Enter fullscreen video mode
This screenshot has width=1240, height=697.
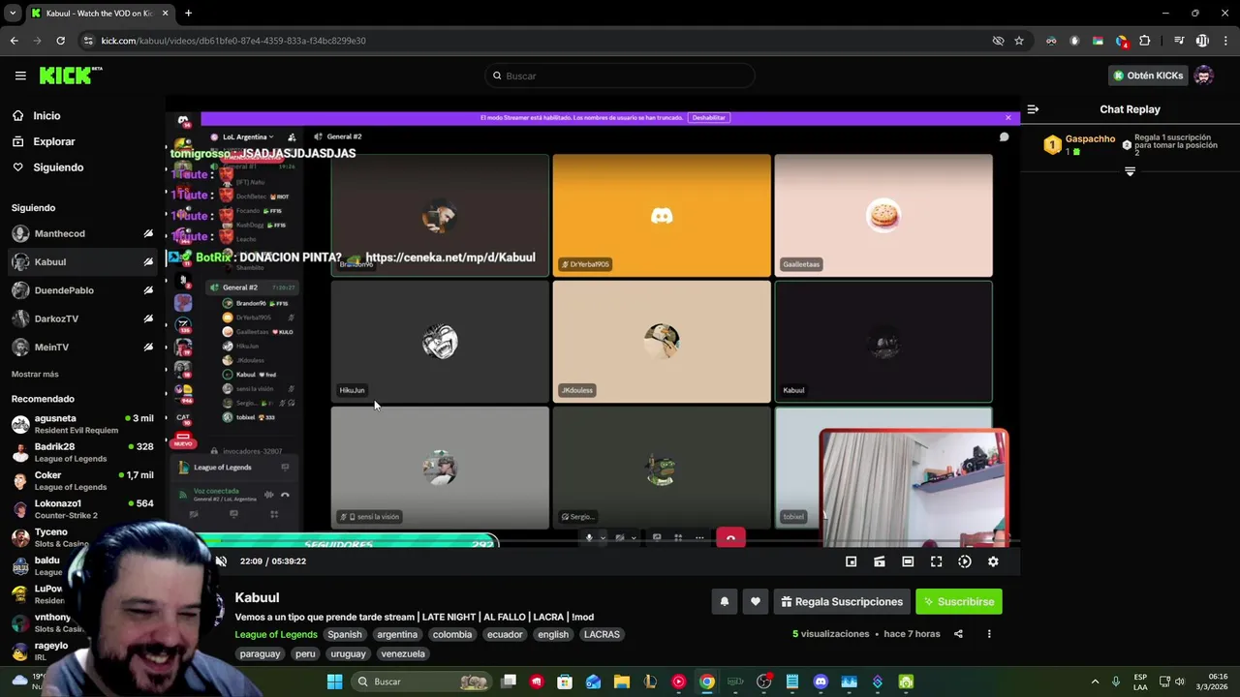tap(936, 561)
